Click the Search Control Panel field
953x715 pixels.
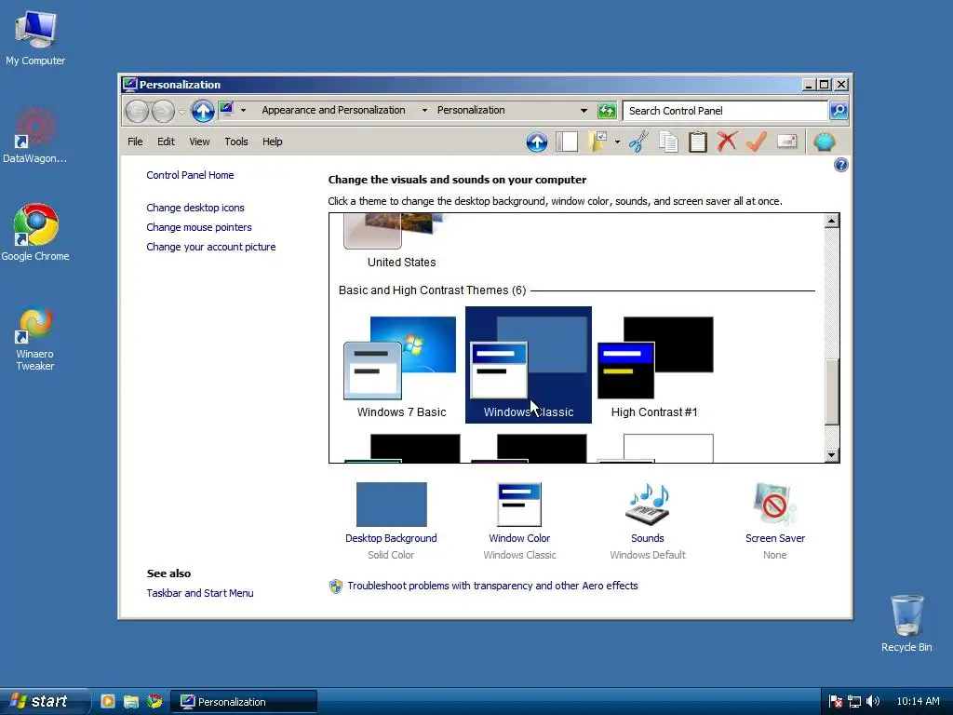[x=726, y=111]
